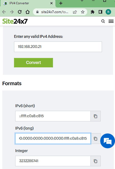115x169 pixels.
Task: Navigate back to previous page
Action: (4, 12)
